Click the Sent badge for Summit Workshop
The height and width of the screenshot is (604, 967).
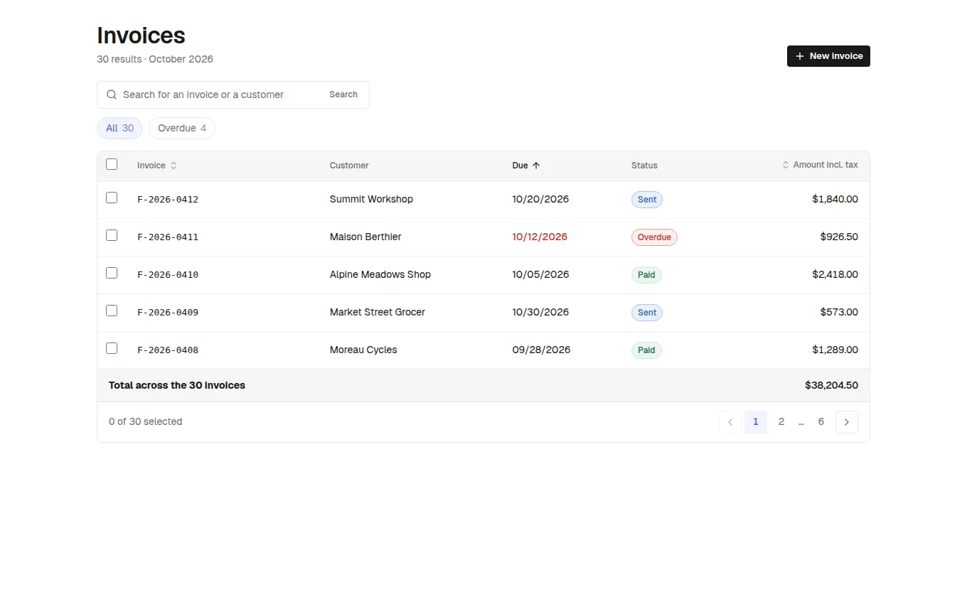647,200
